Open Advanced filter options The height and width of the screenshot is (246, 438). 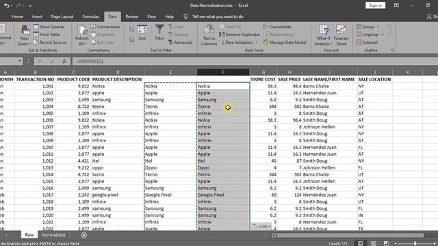(180, 42)
